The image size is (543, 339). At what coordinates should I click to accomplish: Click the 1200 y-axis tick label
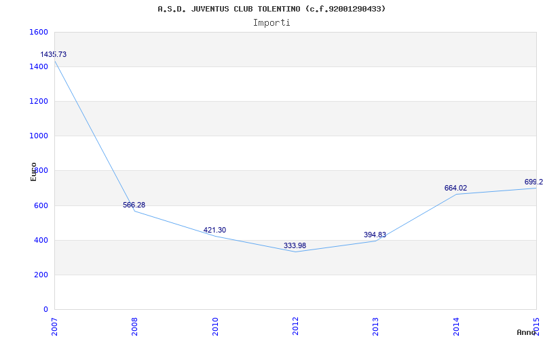coord(39,101)
